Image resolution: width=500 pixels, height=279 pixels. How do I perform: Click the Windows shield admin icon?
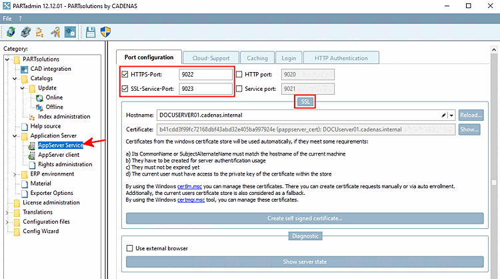click(105, 32)
